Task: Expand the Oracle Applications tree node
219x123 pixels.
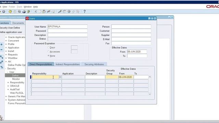Action: tap(6, 37)
